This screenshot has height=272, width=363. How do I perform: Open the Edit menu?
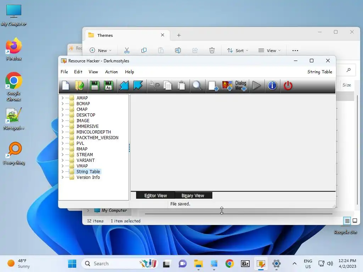tap(78, 72)
